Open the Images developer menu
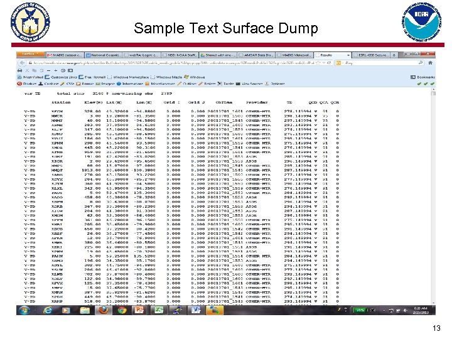 105,83
